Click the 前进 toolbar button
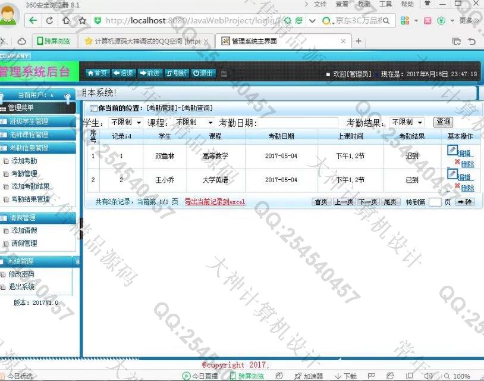This screenshot has height=381, width=484. [x=150, y=73]
